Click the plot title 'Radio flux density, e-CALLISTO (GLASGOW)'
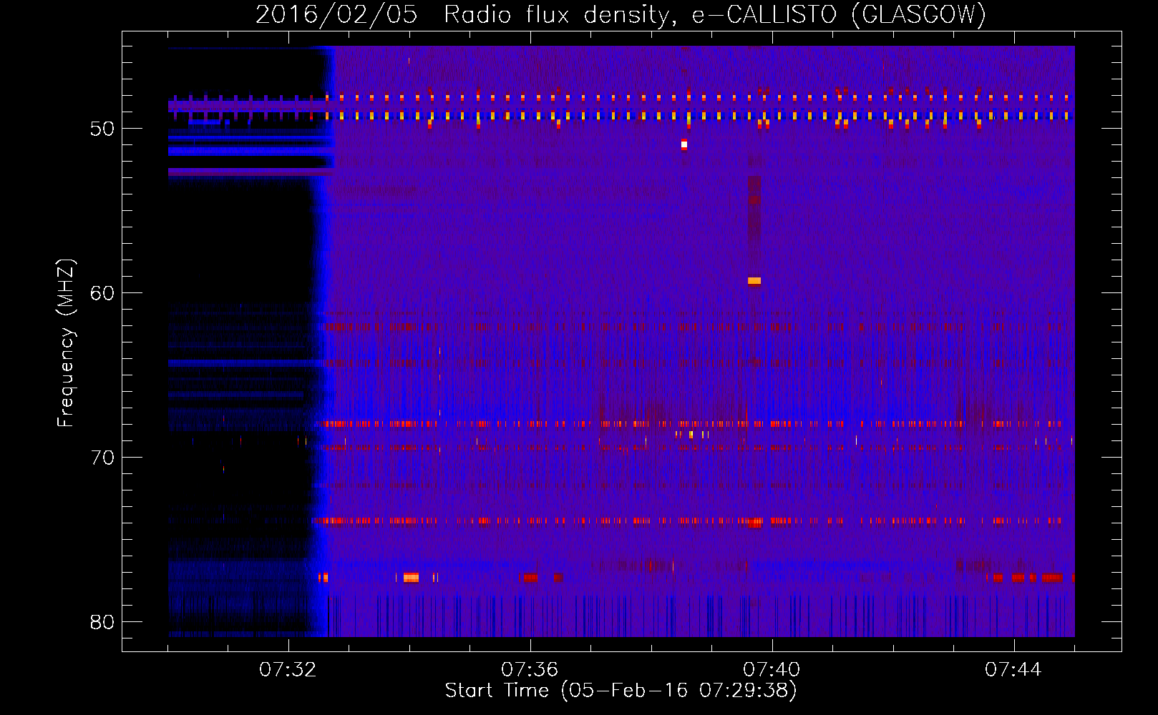Viewport: 1158px width, 715px height. click(x=715, y=14)
